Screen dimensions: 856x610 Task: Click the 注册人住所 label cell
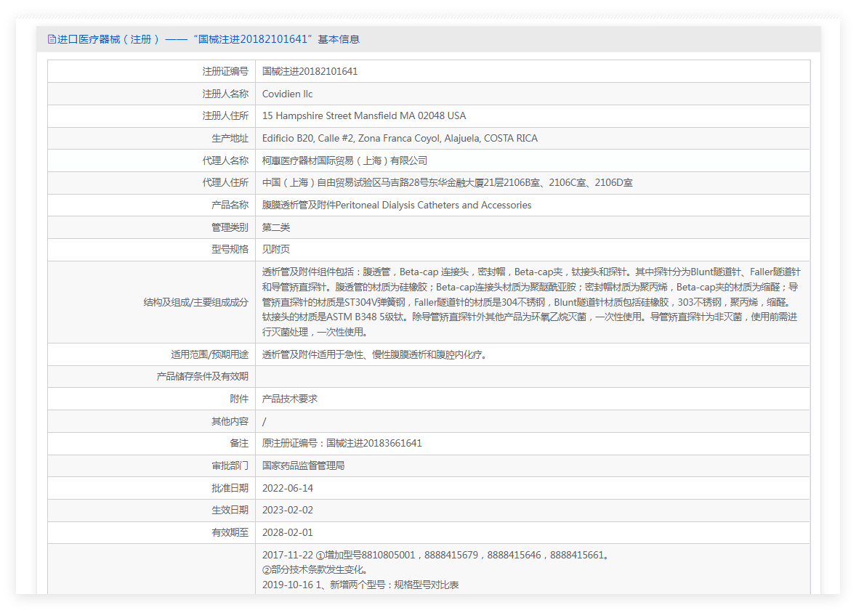coord(152,115)
